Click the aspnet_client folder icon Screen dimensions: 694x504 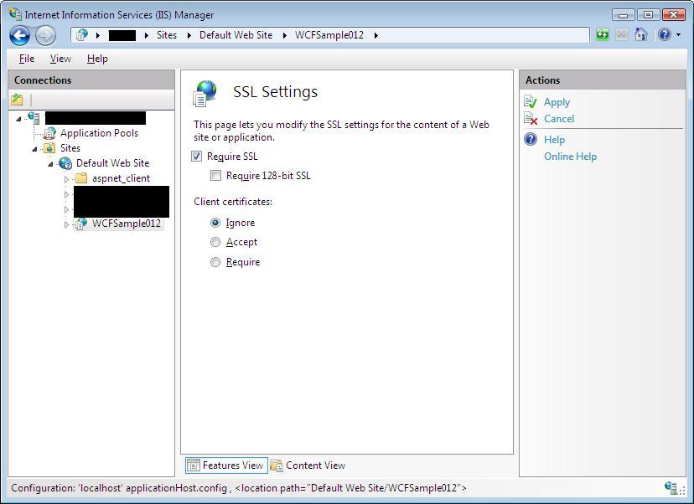(81, 178)
